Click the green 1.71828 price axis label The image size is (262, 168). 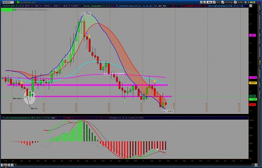pyautogui.click(x=253, y=99)
